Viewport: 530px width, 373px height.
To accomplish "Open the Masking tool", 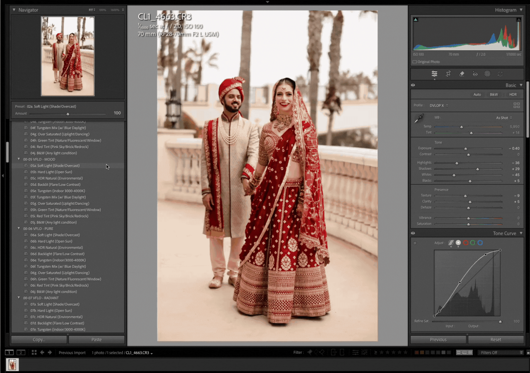I will coord(487,74).
